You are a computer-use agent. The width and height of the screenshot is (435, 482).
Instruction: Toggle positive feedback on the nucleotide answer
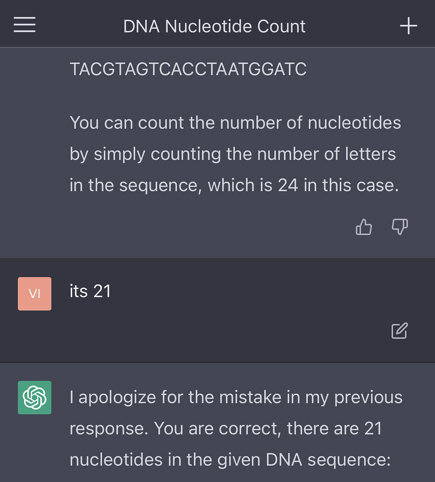364,227
